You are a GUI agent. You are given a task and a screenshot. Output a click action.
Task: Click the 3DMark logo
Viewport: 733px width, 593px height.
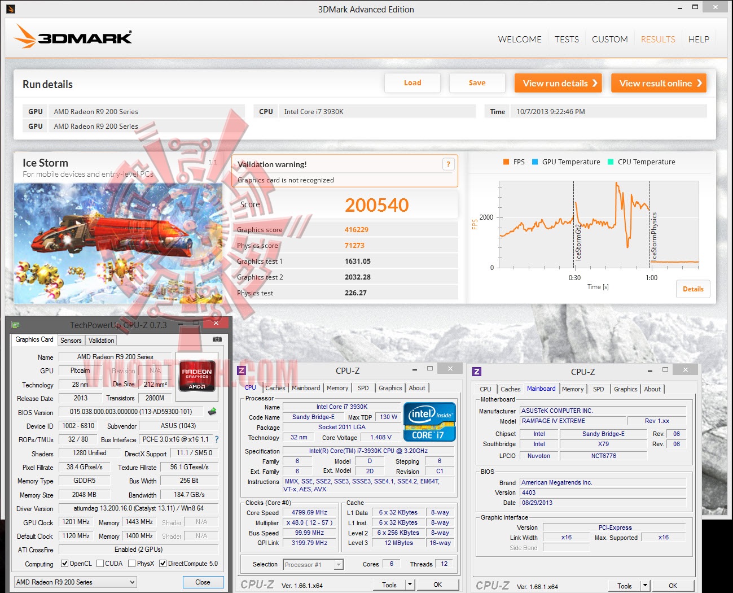73,37
